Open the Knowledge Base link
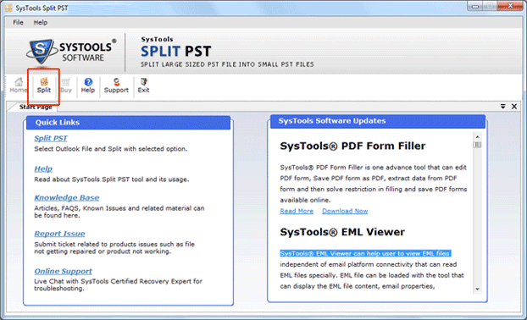Screen dimensions: 527x320 tap(67, 197)
